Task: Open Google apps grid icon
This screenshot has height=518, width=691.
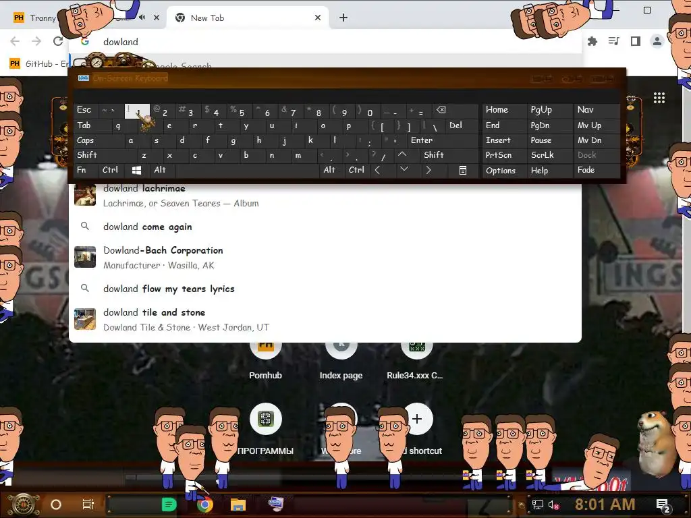Action: click(659, 98)
